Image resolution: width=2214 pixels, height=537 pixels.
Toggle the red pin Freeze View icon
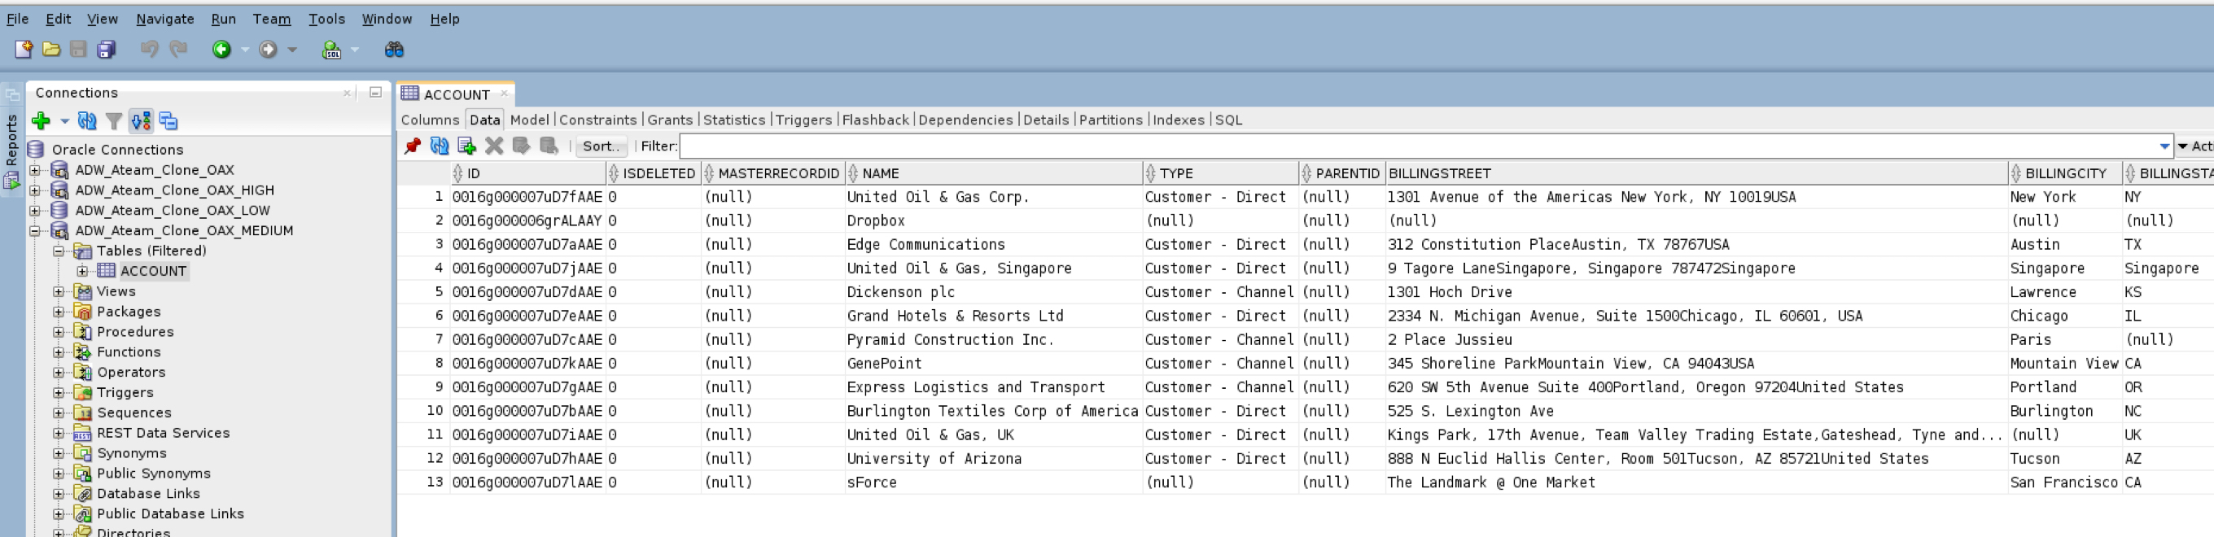click(413, 146)
